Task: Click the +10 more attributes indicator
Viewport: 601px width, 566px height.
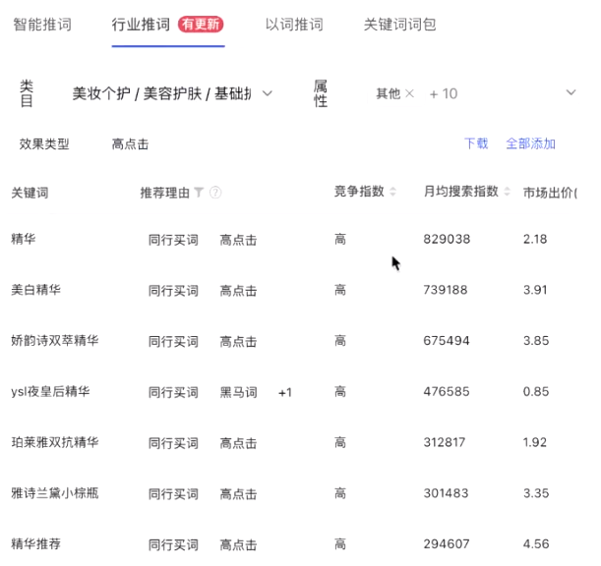Action: (444, 93)
